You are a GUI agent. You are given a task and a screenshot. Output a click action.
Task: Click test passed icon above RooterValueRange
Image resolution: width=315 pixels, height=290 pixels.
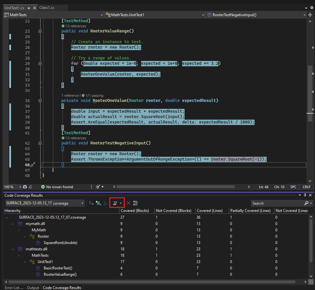coord(63,26)
